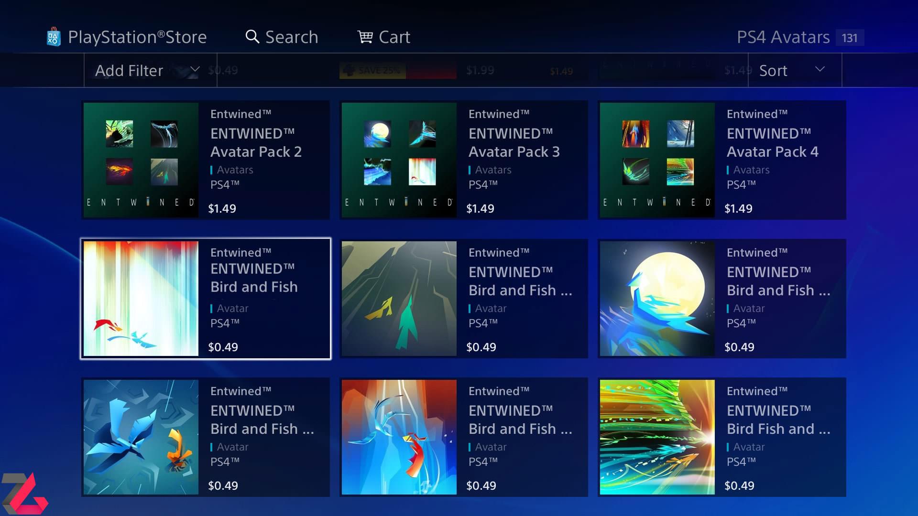Open the blue bird and orange fish thumbnail
The image size is (918, 516).
(x=141, y=437)
